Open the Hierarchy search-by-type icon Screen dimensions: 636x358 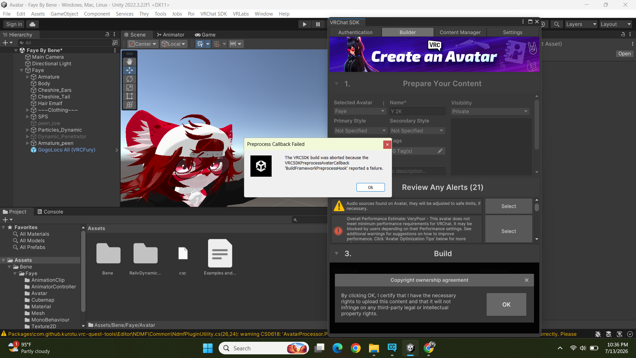pyautogui.click(x=115, y=43)
